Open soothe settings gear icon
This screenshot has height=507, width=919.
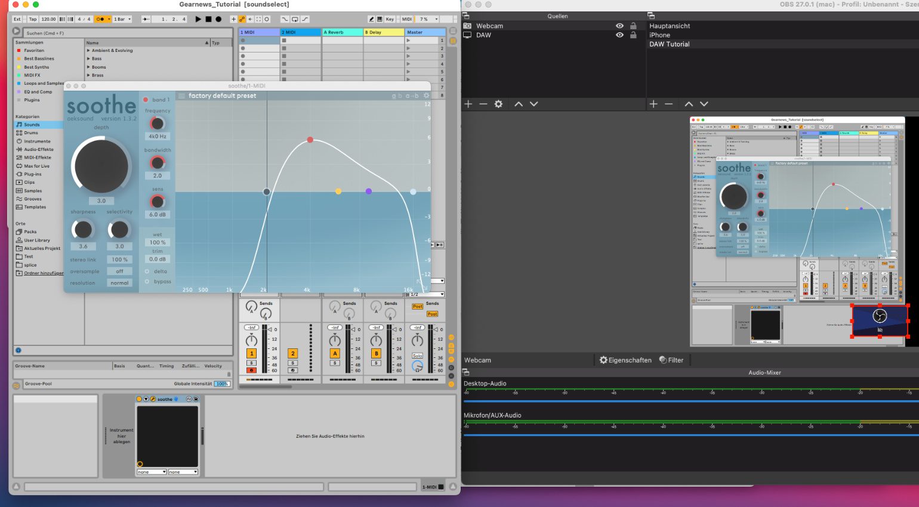pyautogui.click(x=426, y=95)
